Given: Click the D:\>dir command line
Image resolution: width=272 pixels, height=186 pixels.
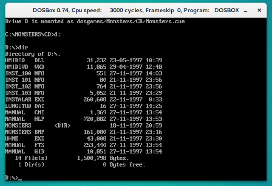Looking at the screenshot, I should (x=17, y=47).
